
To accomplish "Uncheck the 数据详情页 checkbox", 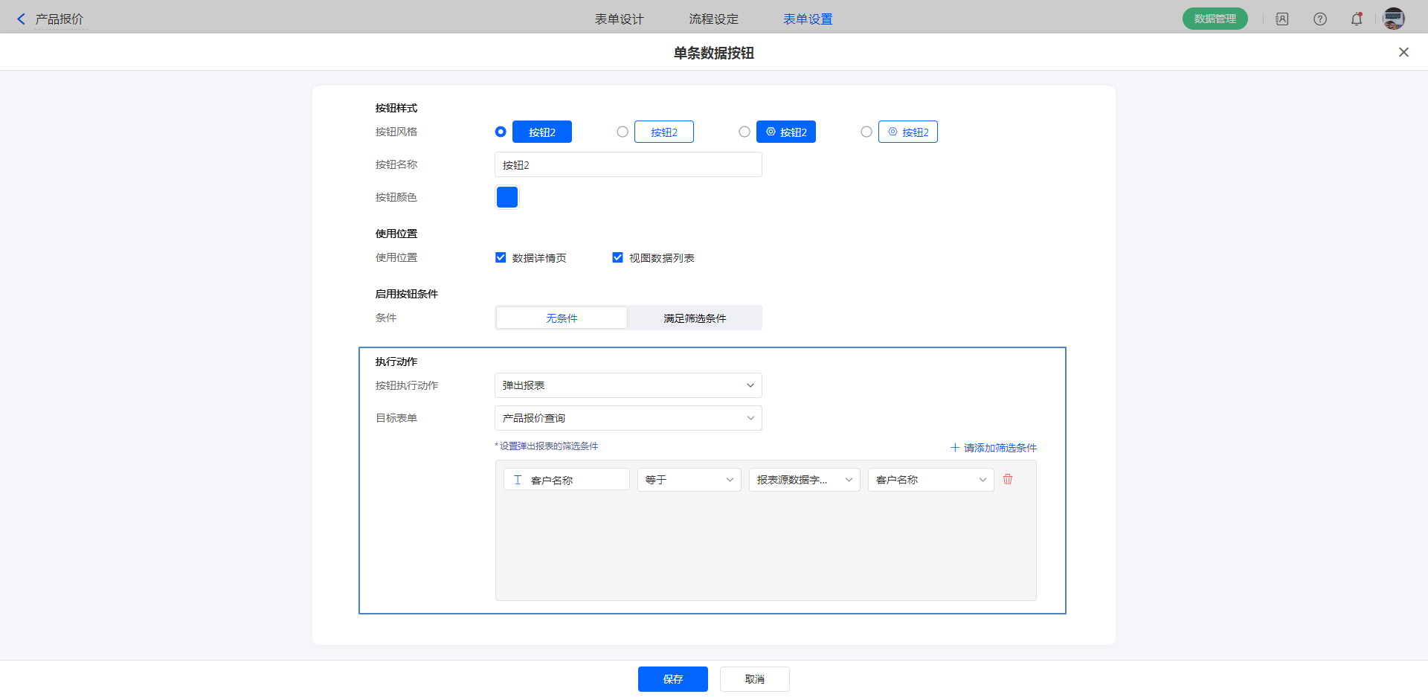I will (x=501, y=257).
